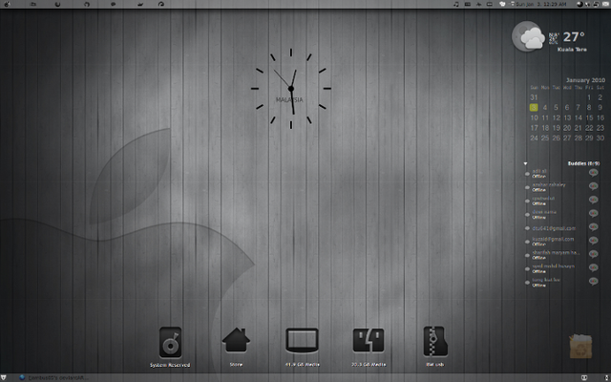This screenshot has height=382, width=611.
Task: Select date 31 in the calendar
Action: [534, 97]
